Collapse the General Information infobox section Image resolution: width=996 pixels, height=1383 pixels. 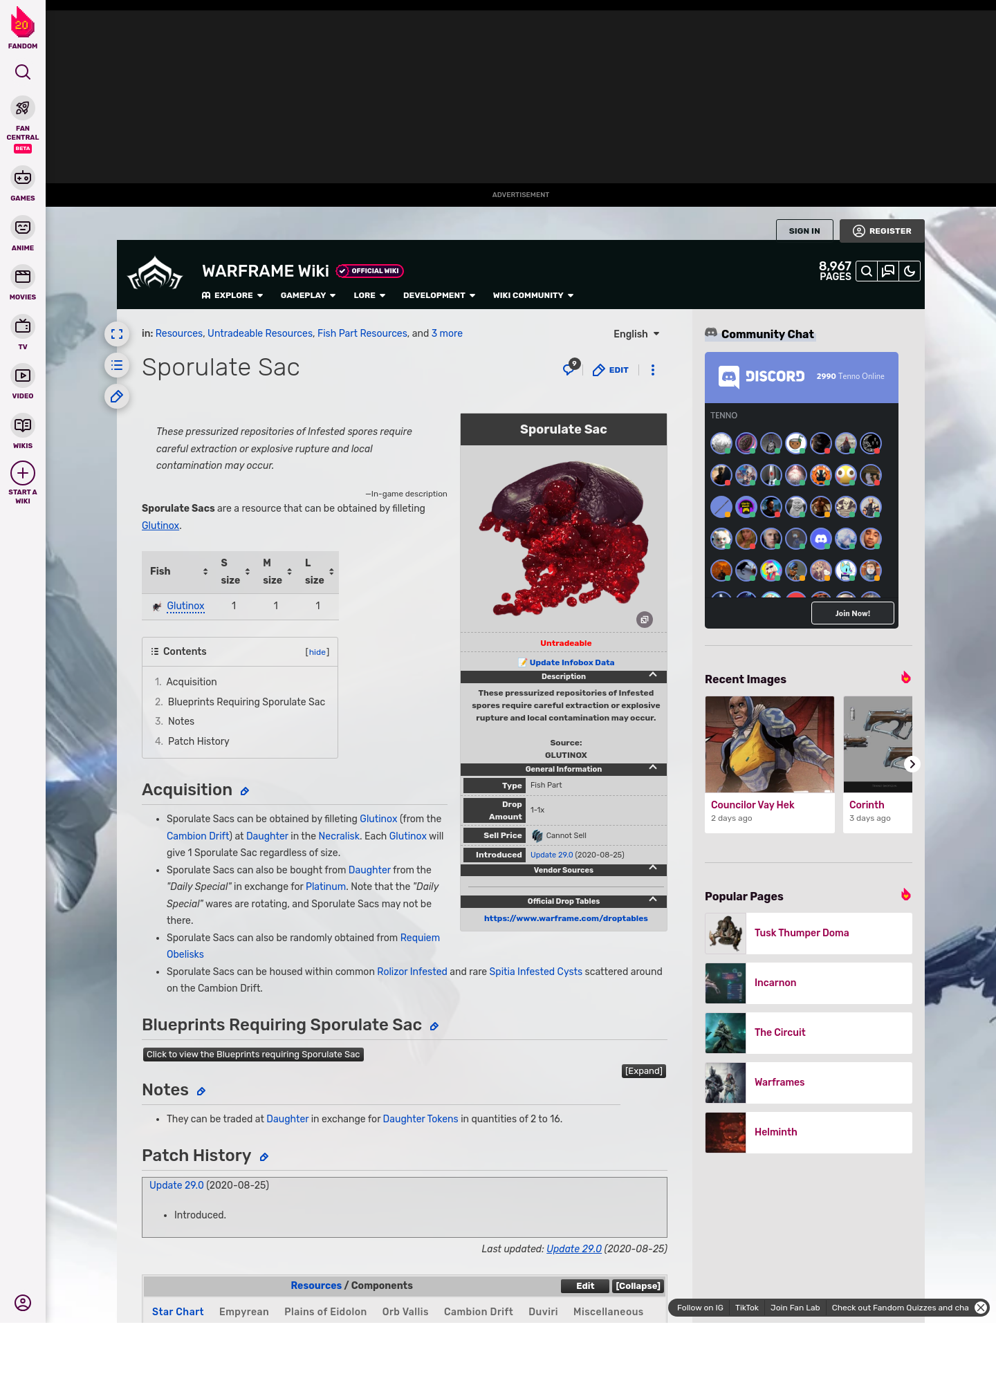(653, 768)
